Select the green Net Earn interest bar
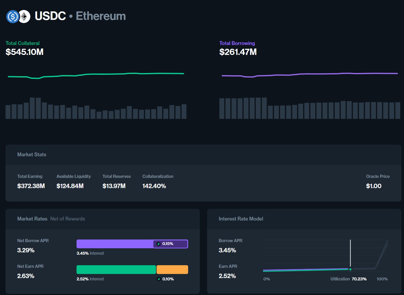Viewport: 404px width, 295px height. tap(116, 270)
